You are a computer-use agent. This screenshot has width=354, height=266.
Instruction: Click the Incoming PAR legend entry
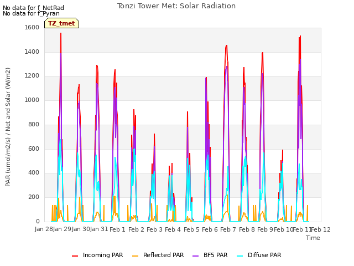point(97,255)
